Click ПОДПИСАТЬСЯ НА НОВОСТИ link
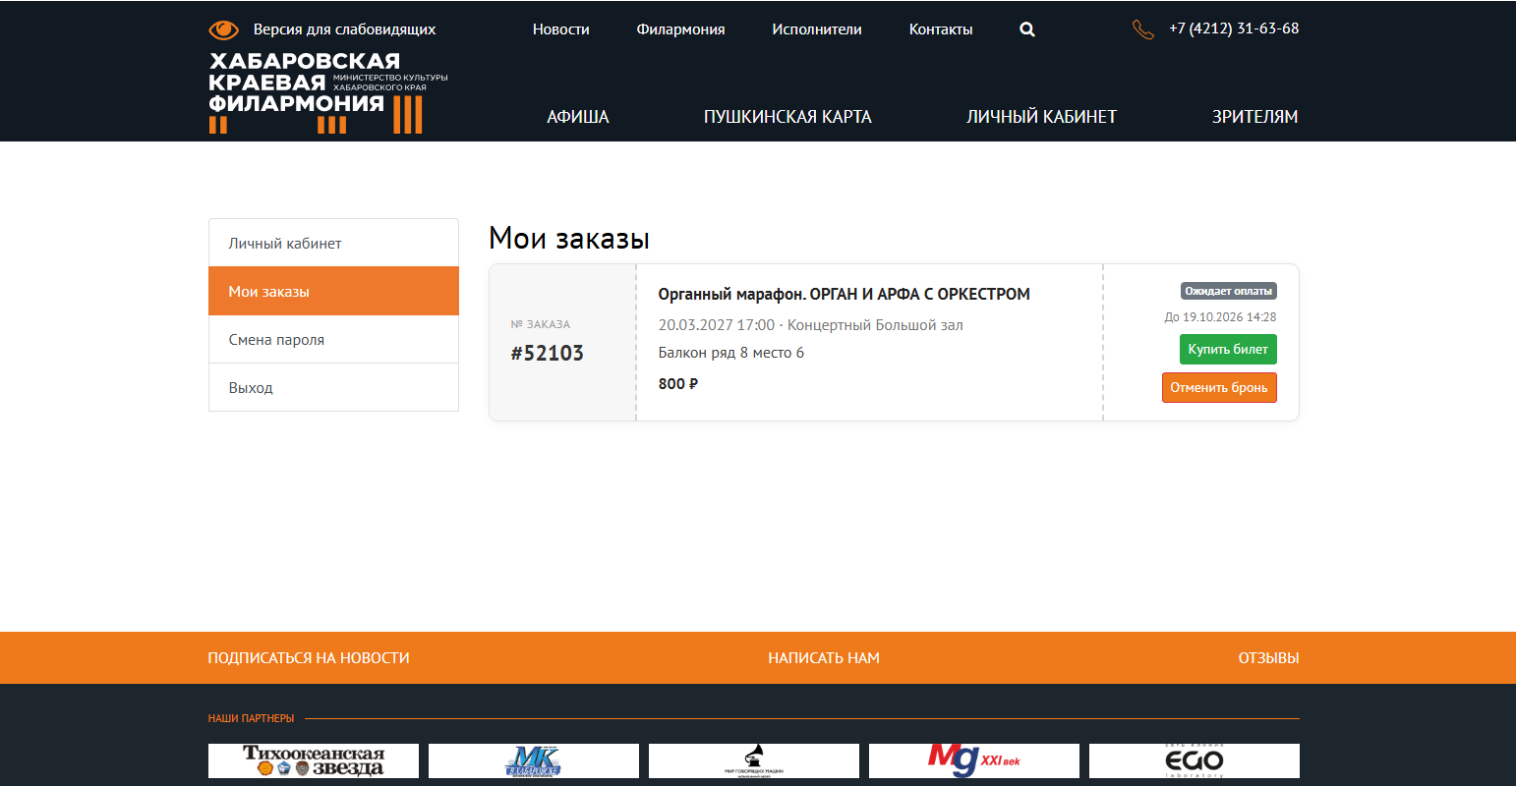 pos(309,658)
